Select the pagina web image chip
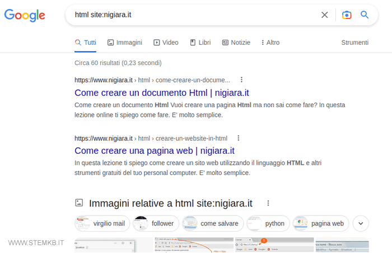The image size is (392, 253). (x=321, y=223)
